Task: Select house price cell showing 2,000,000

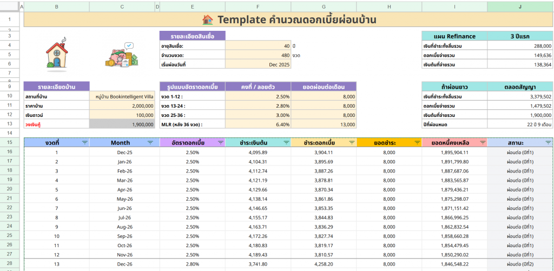Action: click(x=124, y=106)
